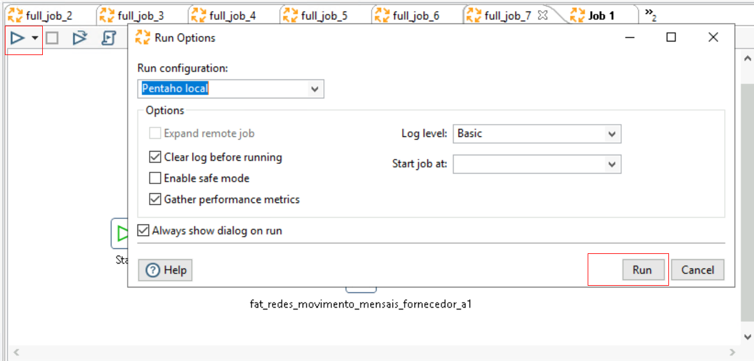Switch to the full_job_2 tab
The width and height of the screenshot is (754, 361).
pyautogui.click(x=49, y=15)
